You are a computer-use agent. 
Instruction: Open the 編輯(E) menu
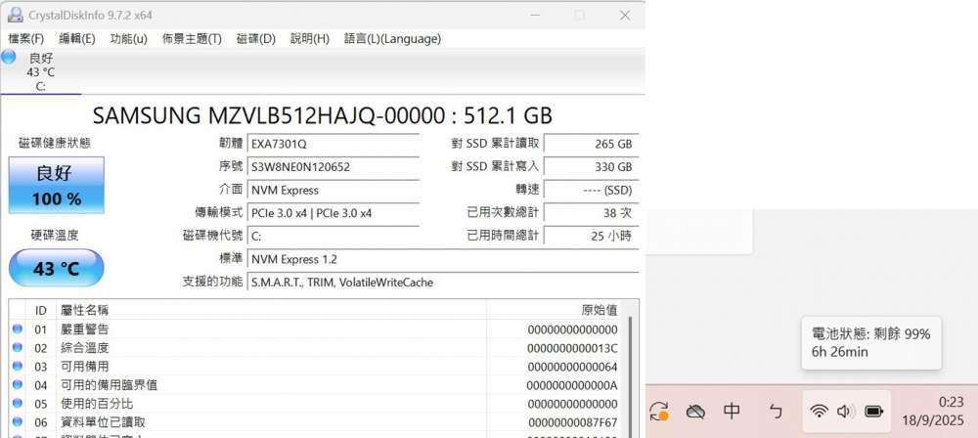(77, 39)
